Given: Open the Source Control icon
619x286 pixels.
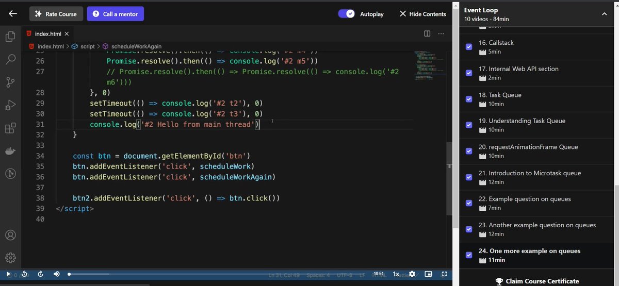Looking at the screenshot, I should tap(10, 82).
